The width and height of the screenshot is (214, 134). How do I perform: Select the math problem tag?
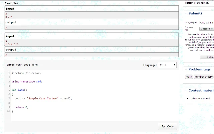click(x=189, y=77)
